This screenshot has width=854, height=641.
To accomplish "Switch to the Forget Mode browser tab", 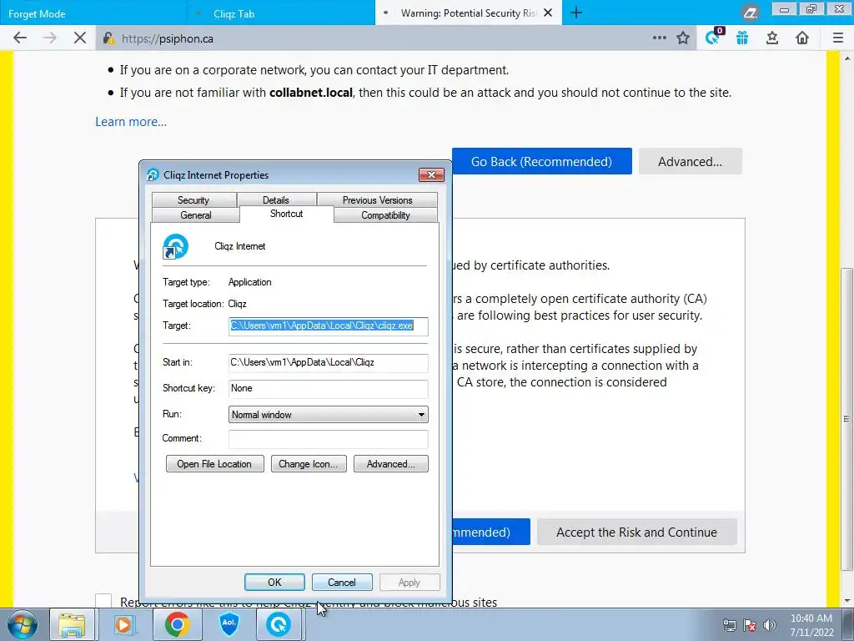I will 93,13.
